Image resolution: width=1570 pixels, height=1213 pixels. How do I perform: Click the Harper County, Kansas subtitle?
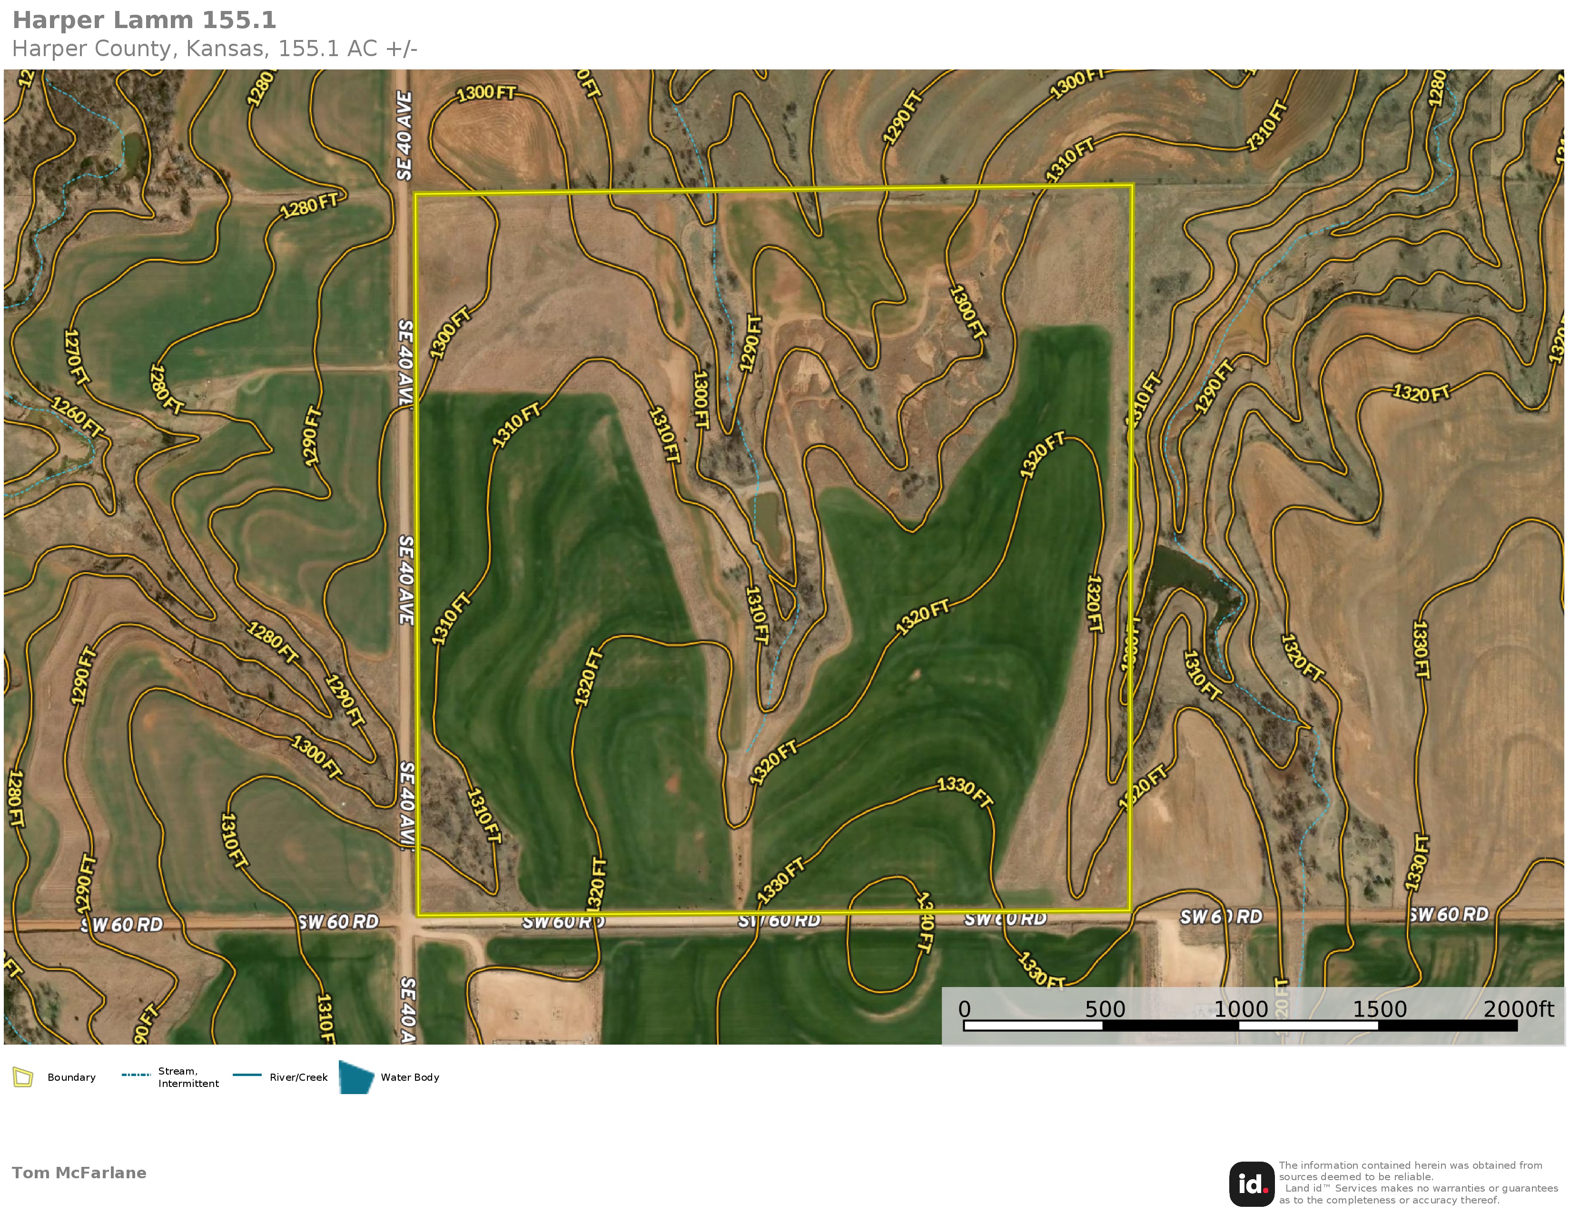tap(215, 49)
